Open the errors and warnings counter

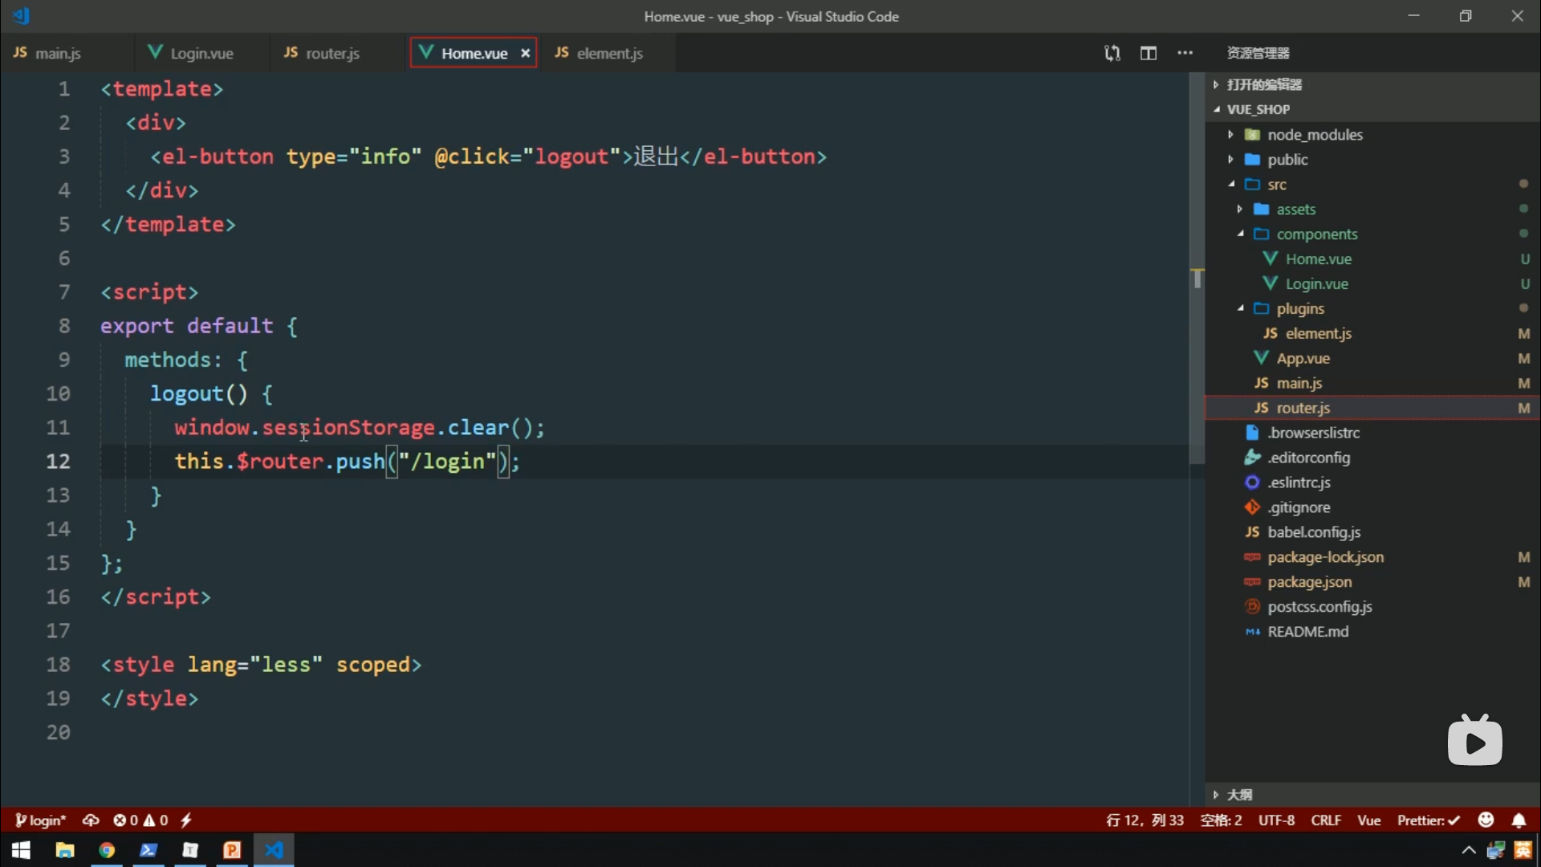pyautogui.click(x=140, y=820)
